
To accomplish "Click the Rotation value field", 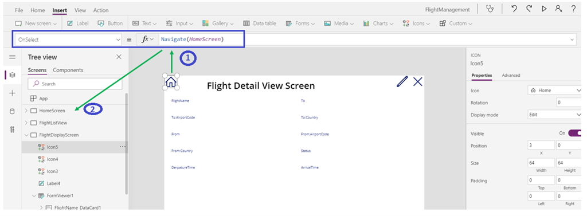I will (x=569, y=102).
